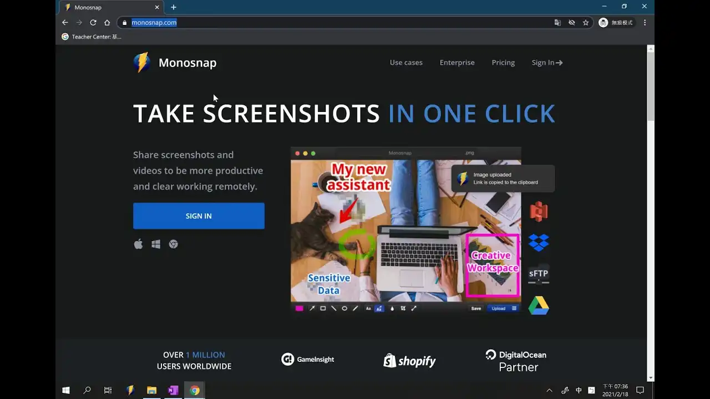
Task: Click the scrollbar down arrow
Action: [x=651, y=378]
